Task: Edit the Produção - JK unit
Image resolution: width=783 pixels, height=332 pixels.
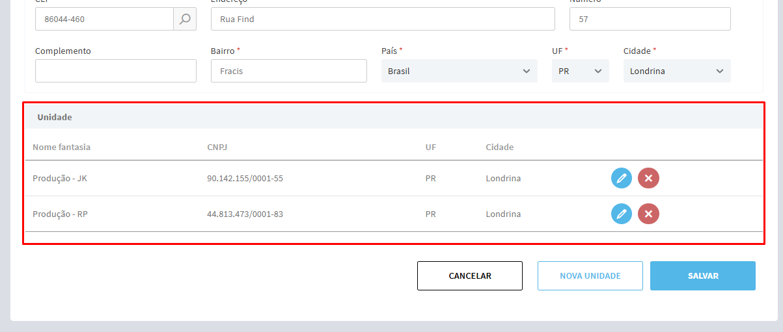Action: point(622,178)
